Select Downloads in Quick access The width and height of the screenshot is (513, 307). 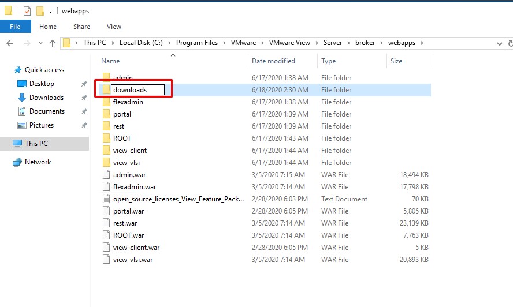[46, 98]
